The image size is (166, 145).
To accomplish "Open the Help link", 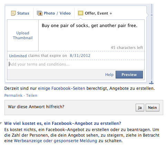I will (109, 75).
